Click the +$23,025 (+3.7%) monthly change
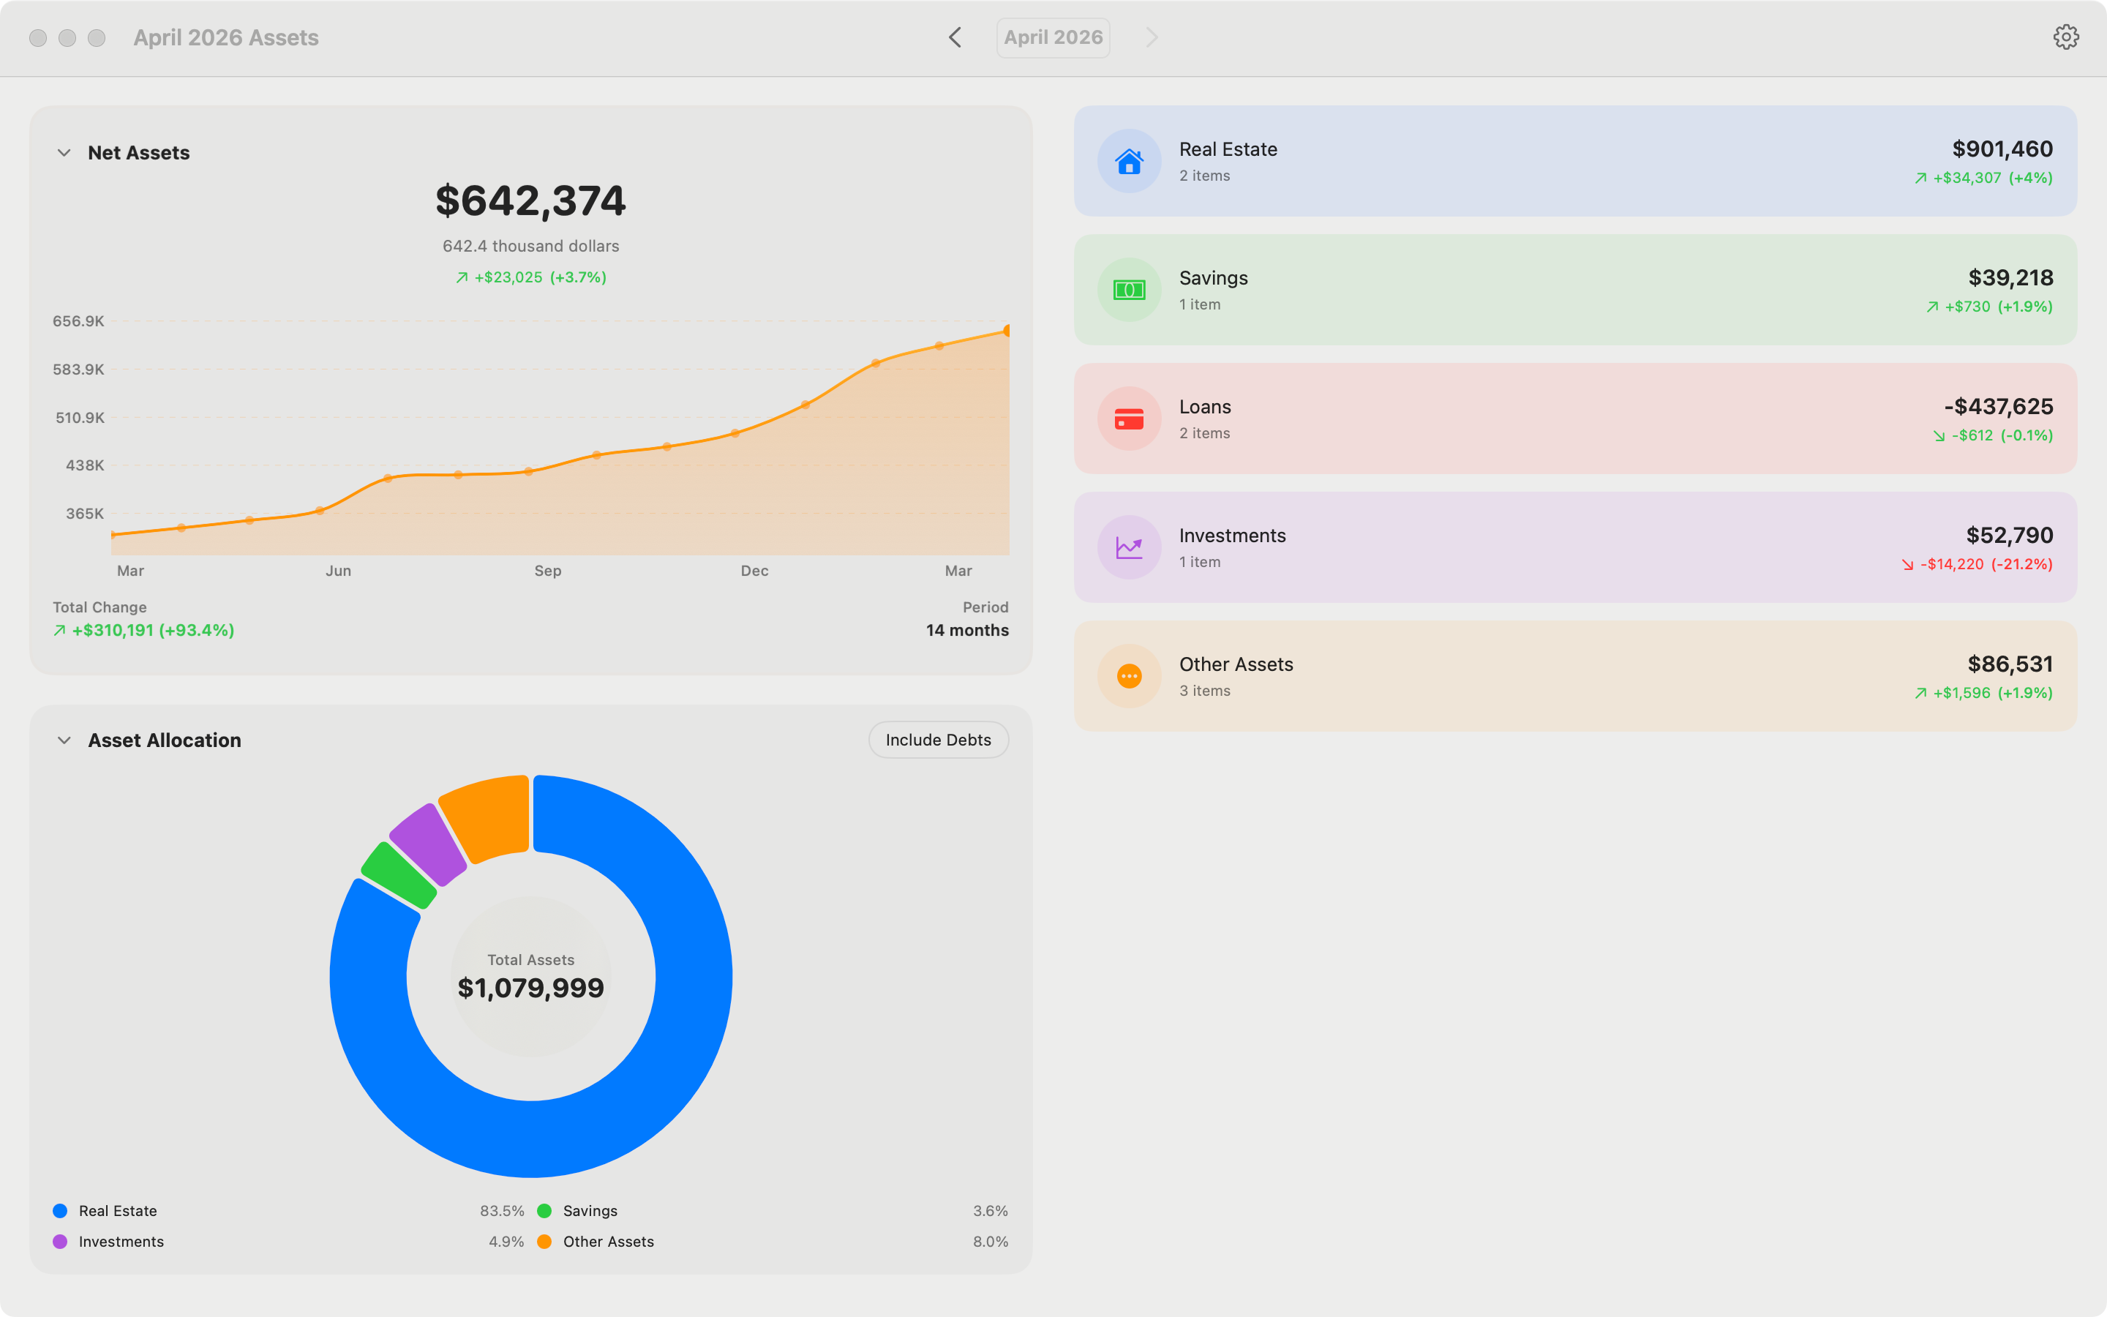 pyautogui.click(x=530, y=277)
